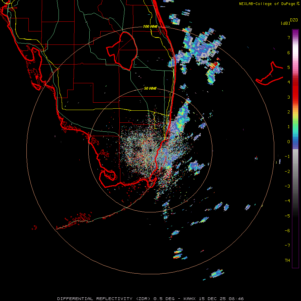The width and height of the screenshot is (301, 301).
Task: Click the TH threshold label on scale
Action: pos(287,260)
